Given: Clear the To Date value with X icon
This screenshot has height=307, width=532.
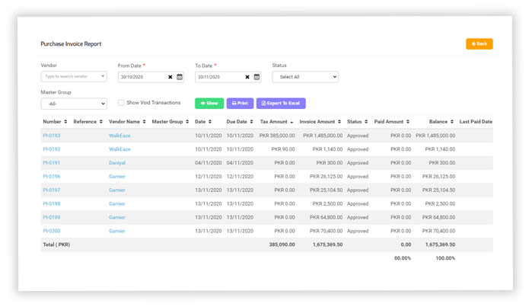Looking at the screenshot, I should pyautogui.click(x=247, y=77).
